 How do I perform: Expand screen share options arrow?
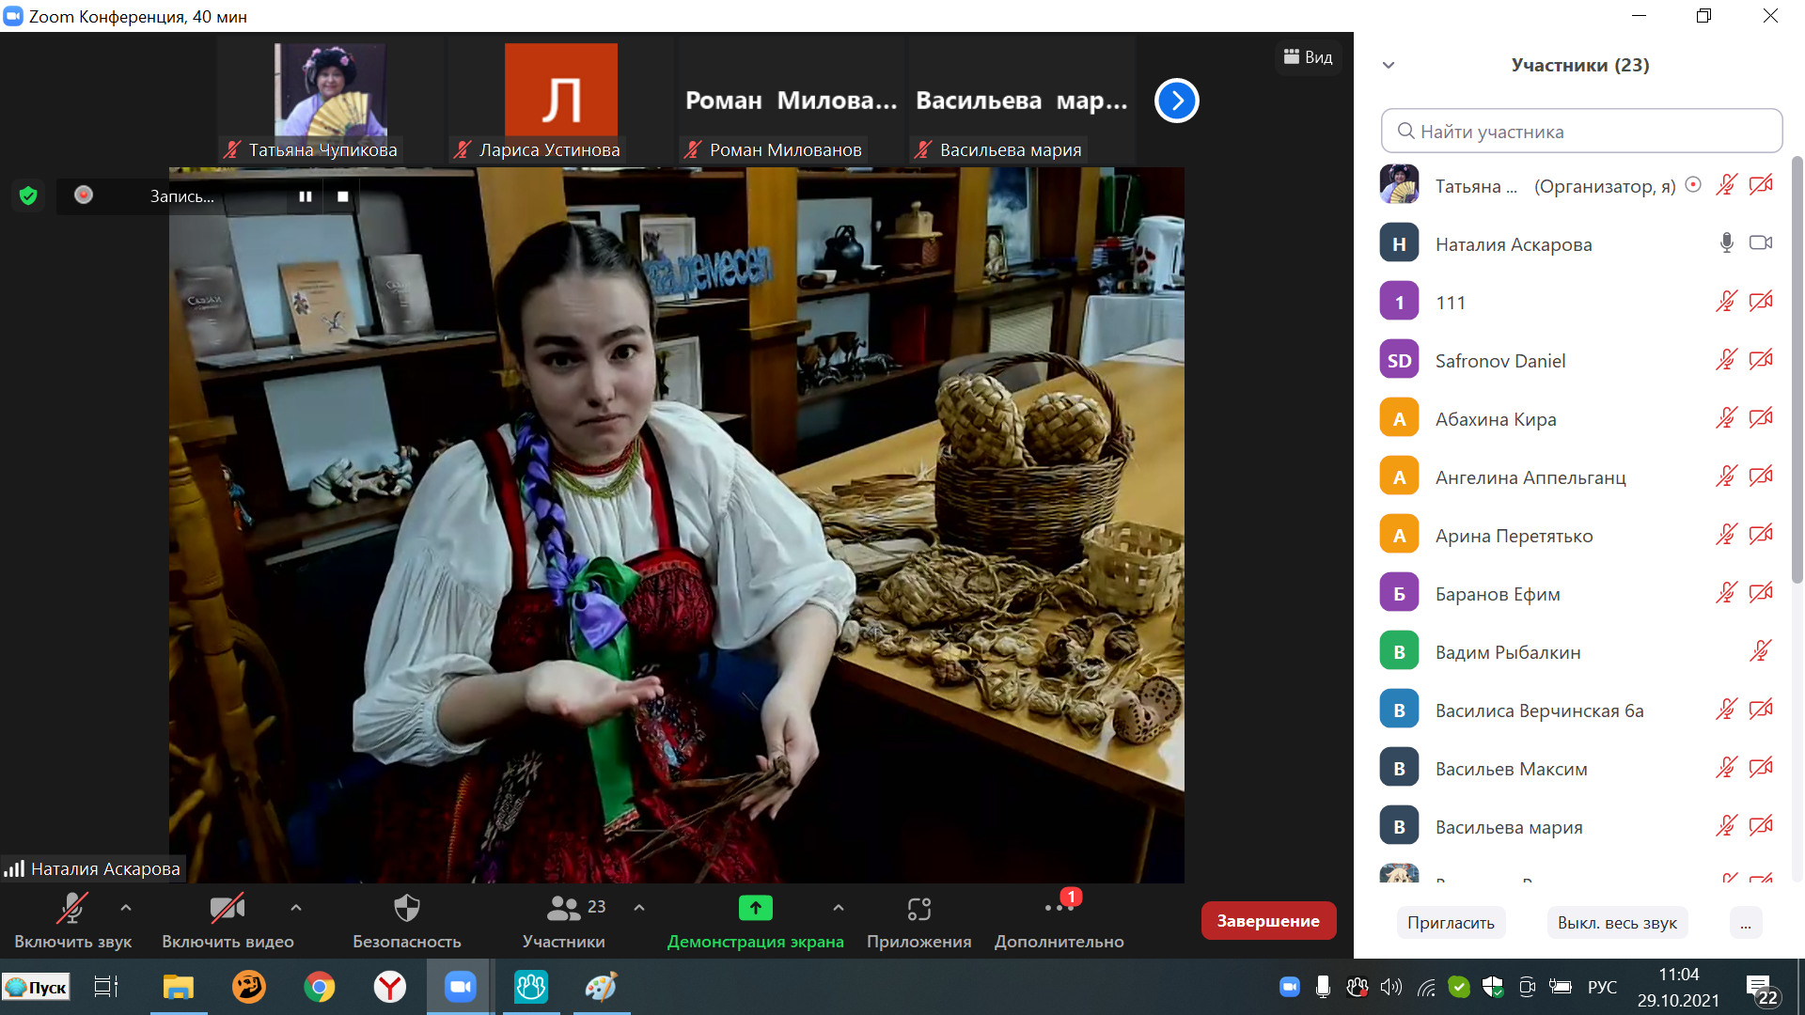click(839, 908)
